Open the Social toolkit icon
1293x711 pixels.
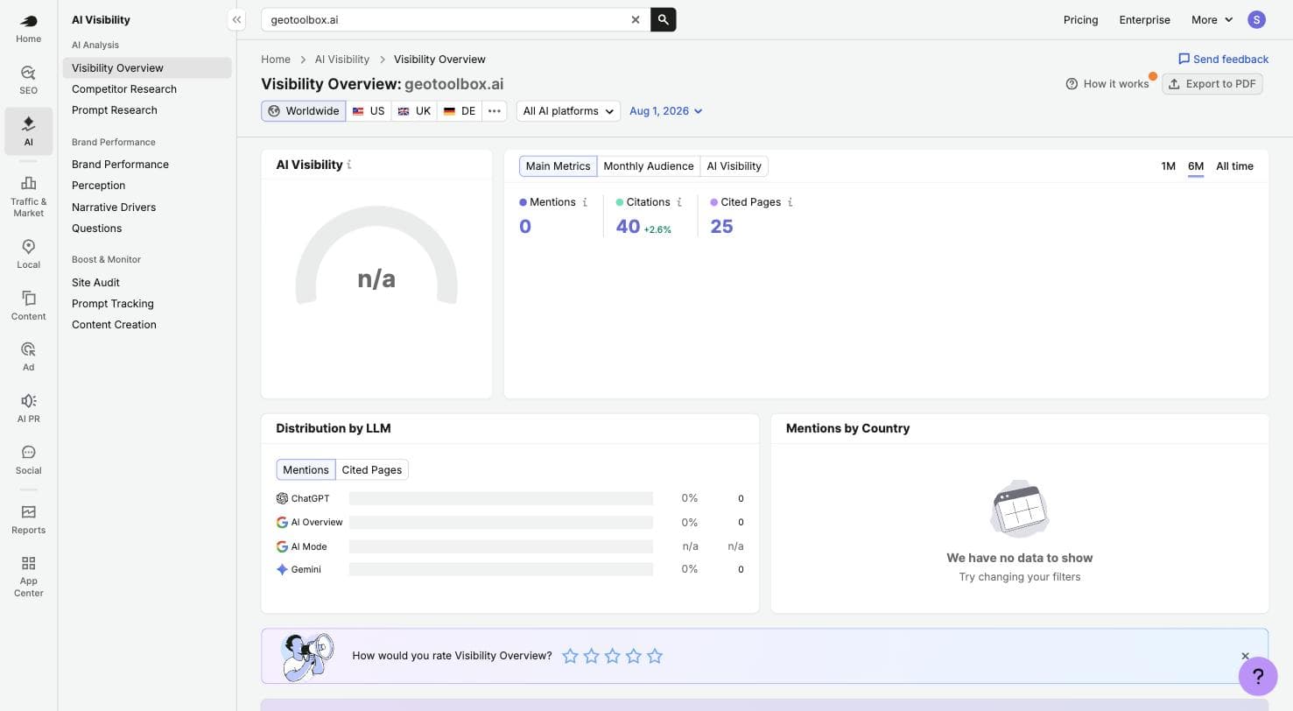point(28,453)
